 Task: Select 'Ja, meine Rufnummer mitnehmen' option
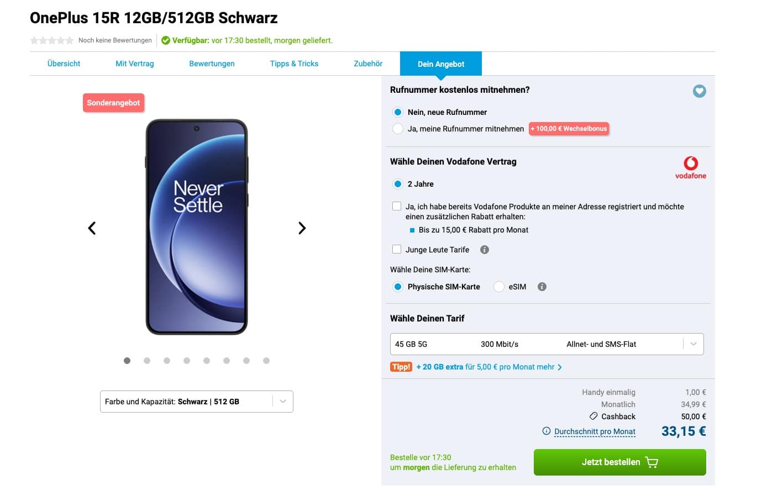point(398,129)
